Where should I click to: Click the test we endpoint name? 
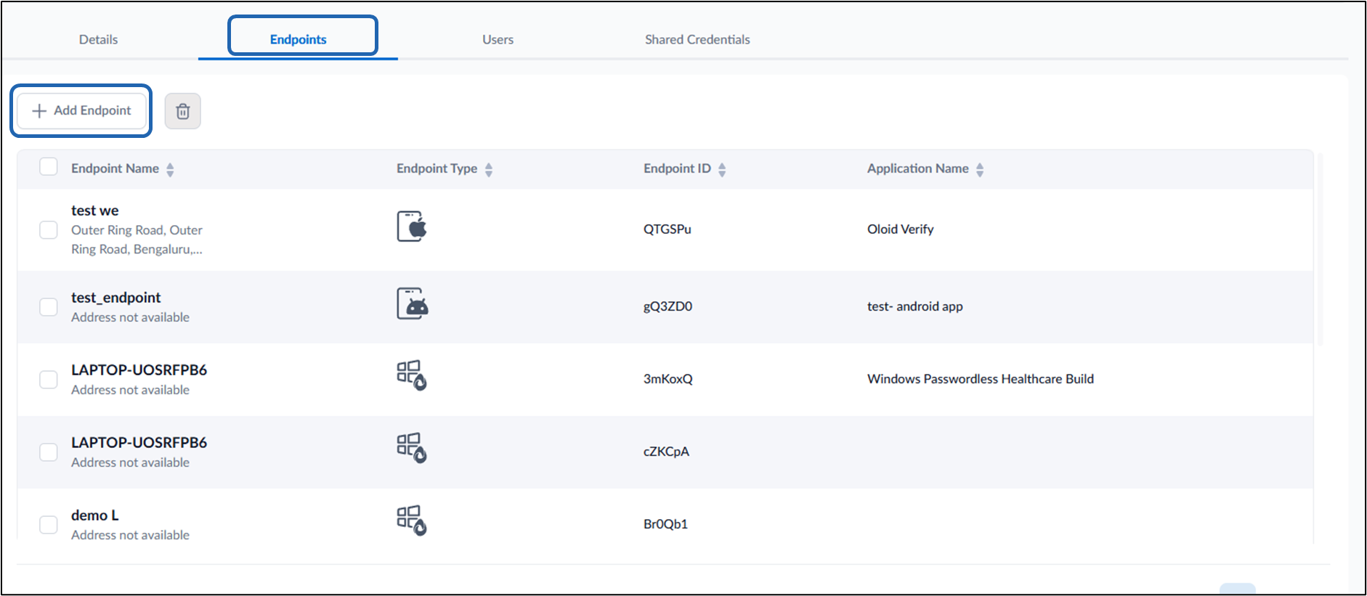95,211
